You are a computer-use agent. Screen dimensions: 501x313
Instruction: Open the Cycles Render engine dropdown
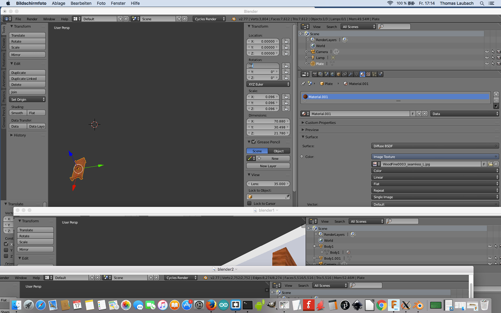coord(210,19)
